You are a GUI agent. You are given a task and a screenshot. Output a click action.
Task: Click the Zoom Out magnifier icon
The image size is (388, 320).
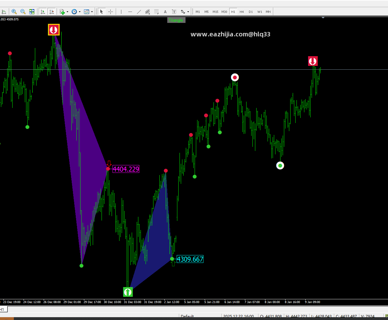click(x=23, y=12)
